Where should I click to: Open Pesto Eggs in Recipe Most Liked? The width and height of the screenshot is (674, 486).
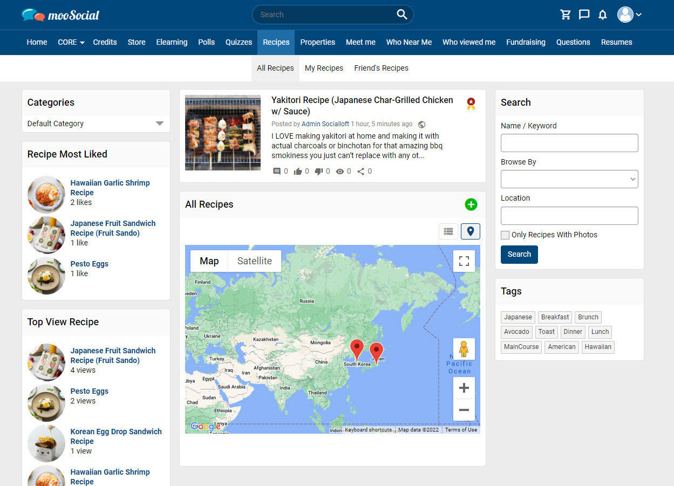tap(89, 264)
